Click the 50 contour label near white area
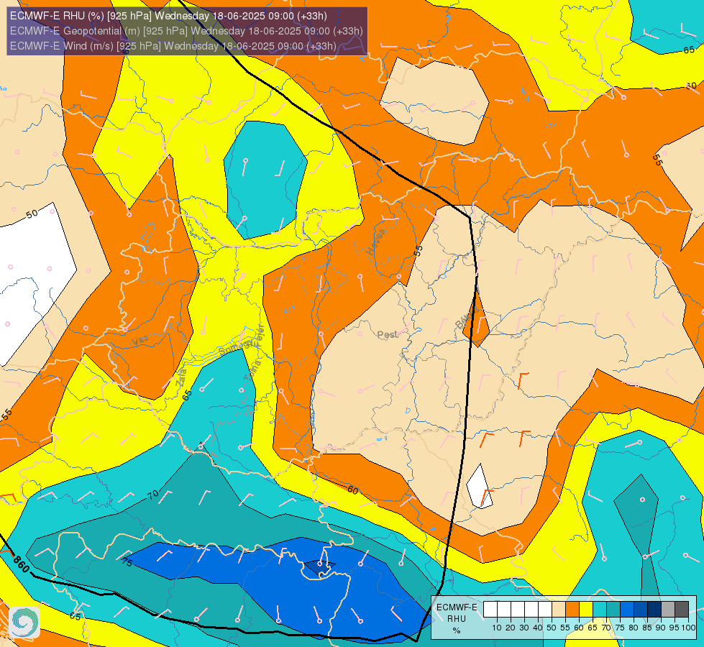 [32, 214]
